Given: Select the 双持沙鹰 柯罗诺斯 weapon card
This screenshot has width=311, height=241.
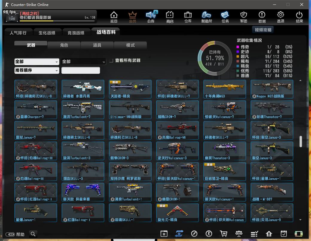Looking at the screenshot, I should tap(130, 171).
